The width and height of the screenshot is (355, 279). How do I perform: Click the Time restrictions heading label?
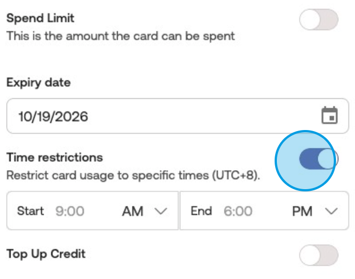55,157
